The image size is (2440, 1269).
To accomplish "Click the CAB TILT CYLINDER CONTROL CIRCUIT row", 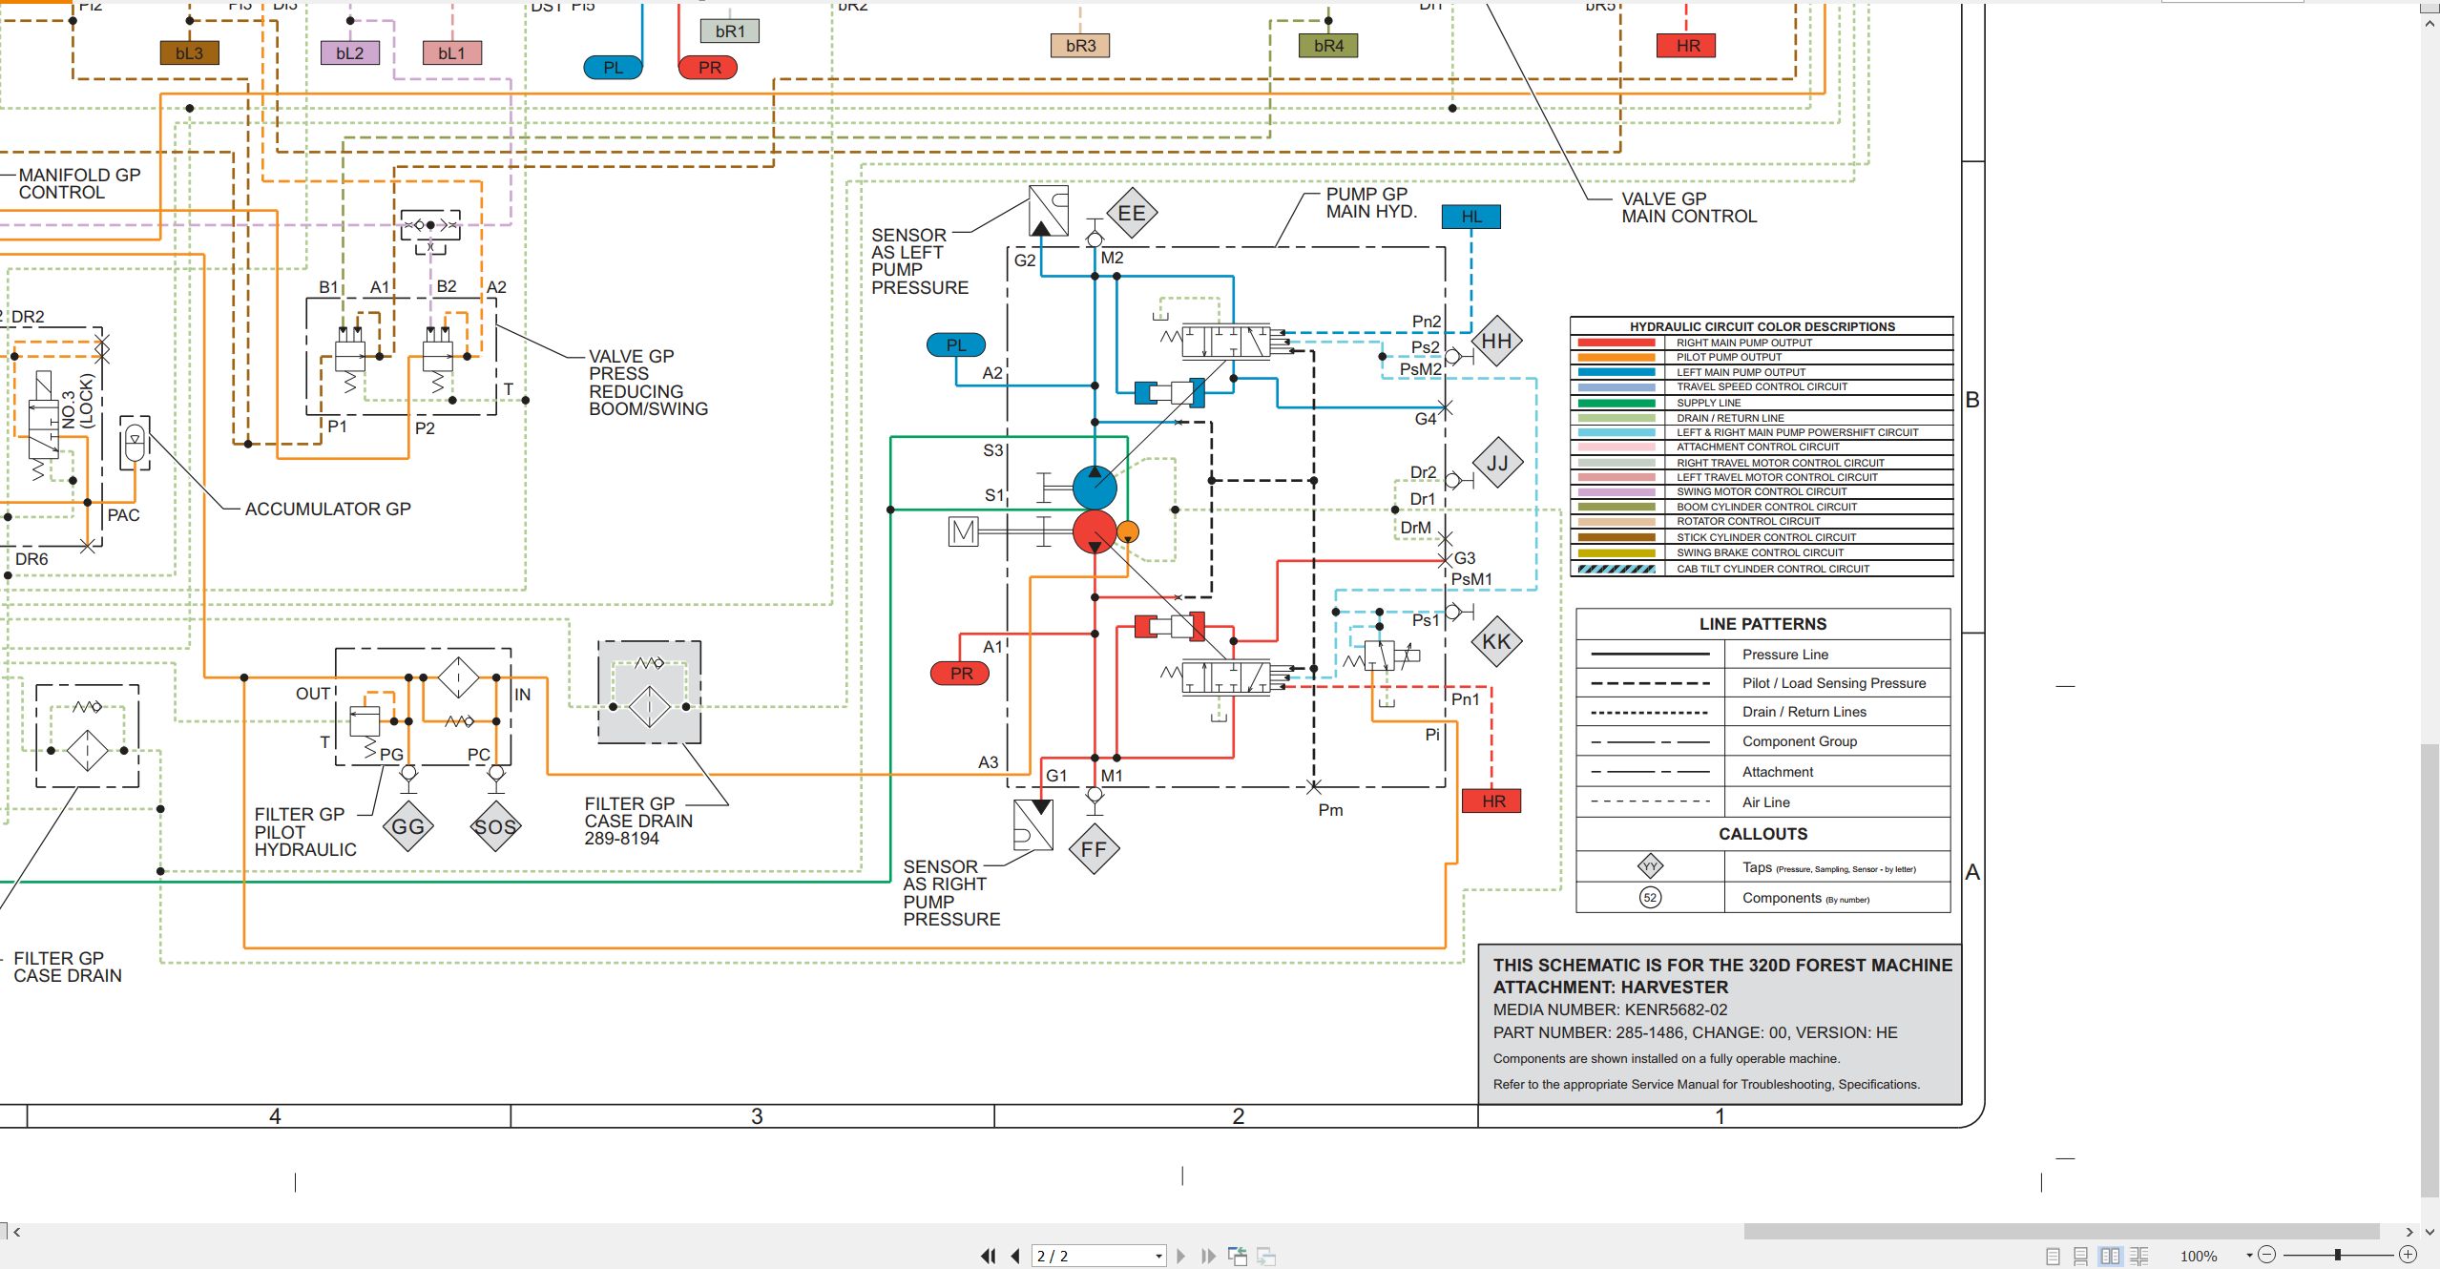I will pyautogui.click(x=1762, y=569).
